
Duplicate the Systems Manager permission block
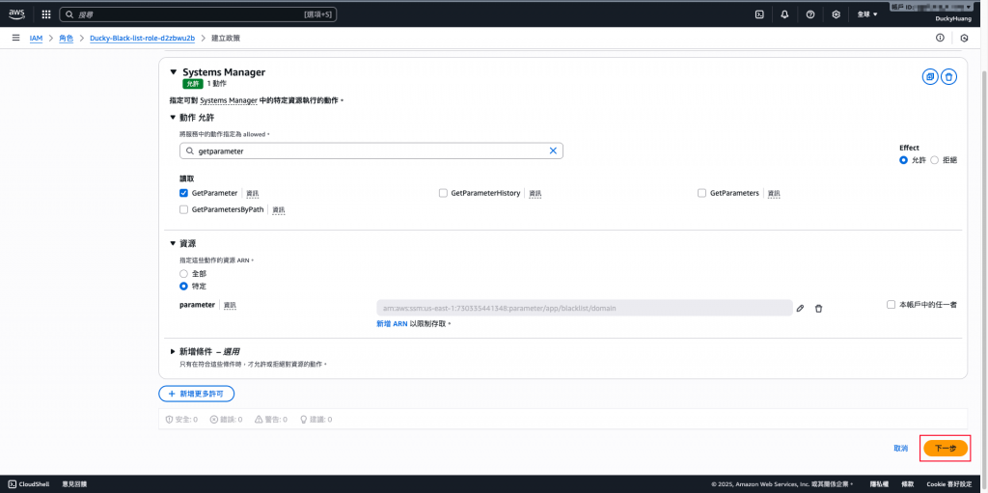point(929,77)
